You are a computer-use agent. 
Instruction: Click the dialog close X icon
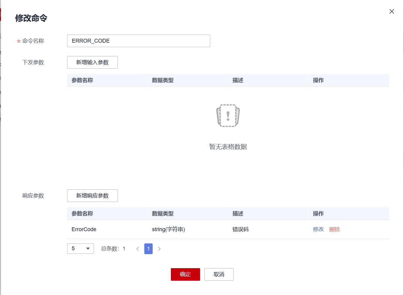pyautogui.click(x=391, y=11)
